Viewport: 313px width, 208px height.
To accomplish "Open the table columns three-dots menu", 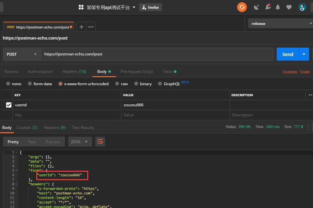I will click(x=310, y=95).
